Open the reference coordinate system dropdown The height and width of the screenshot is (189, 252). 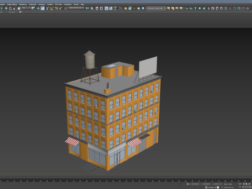point(26,8)
